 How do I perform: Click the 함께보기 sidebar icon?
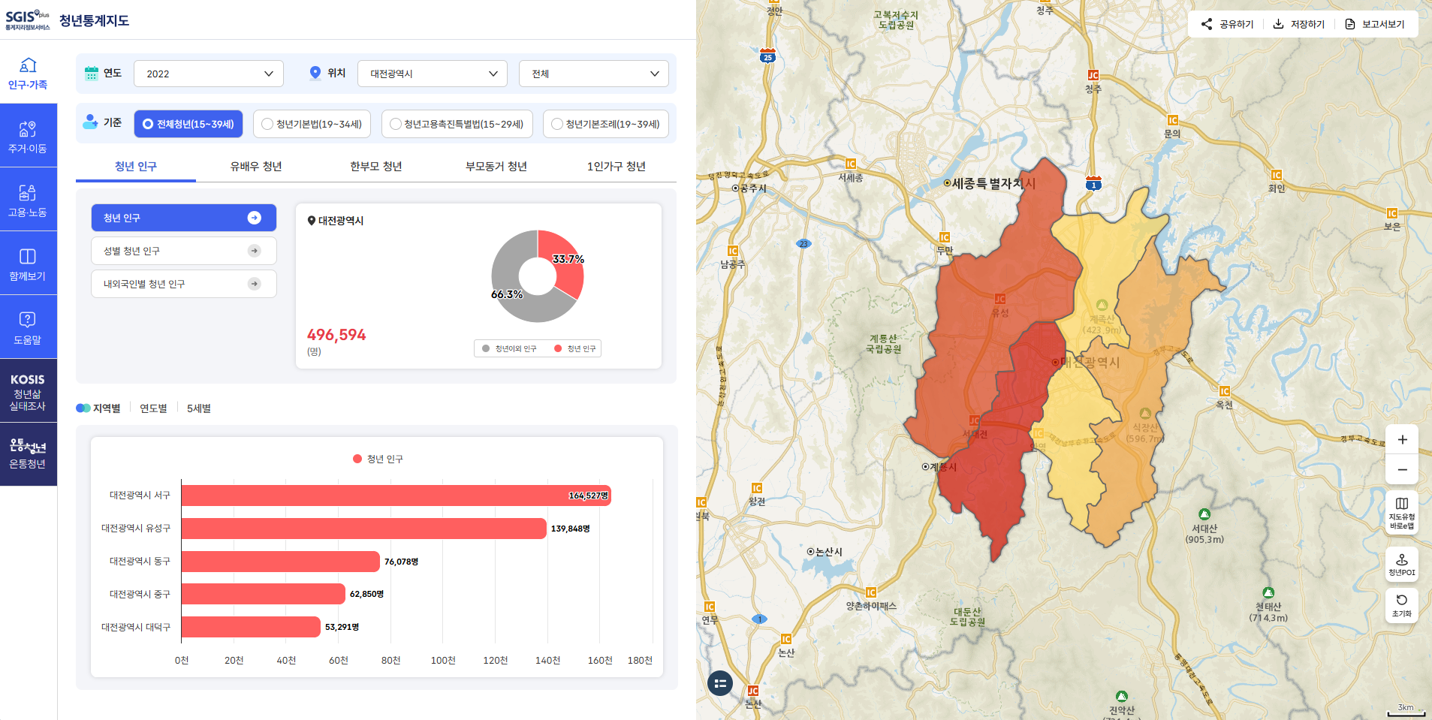tap(28, 264)
